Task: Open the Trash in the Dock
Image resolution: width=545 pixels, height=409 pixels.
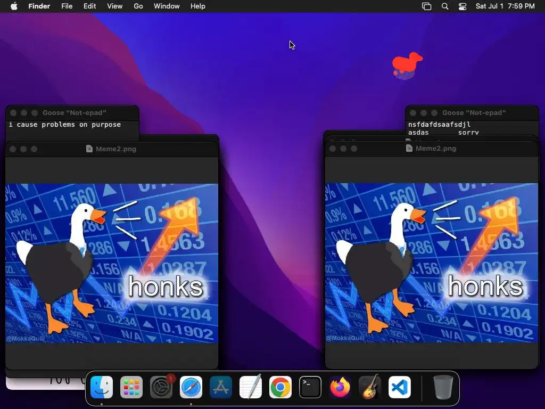Action: pyautogui.click(x=443, y=387)
